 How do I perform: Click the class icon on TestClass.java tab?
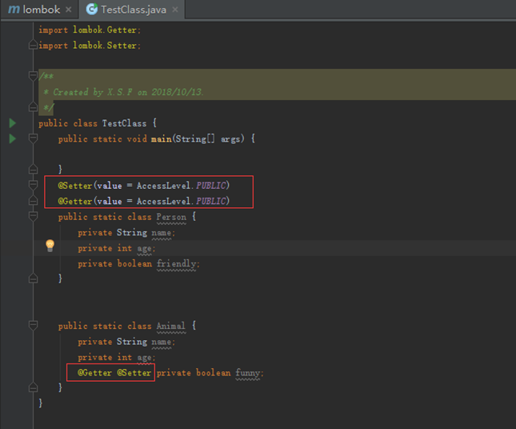(91, 10)
